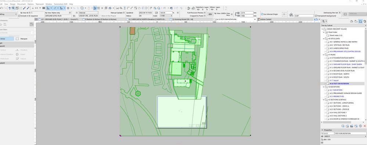Click the rotation angle field 0.00°
This screenshot has width=367, height=145.
[x=304, y=16]
